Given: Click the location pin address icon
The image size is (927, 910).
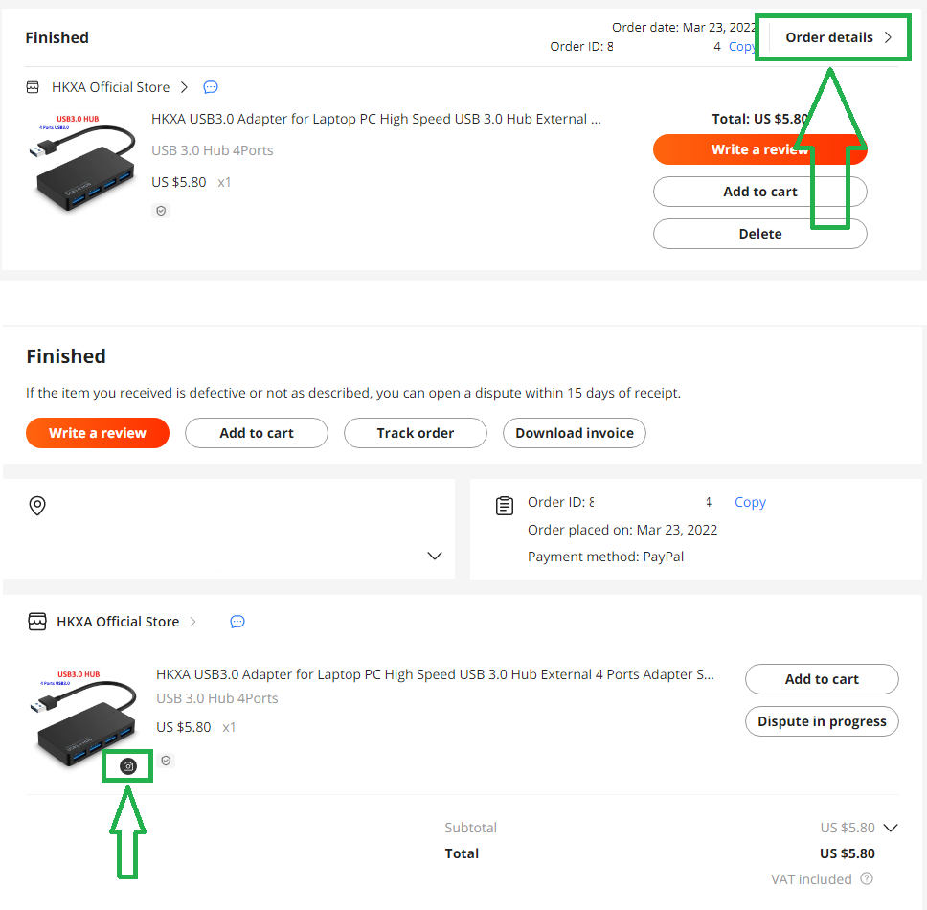Looking at the screenshot, I should tap(37, 506).
